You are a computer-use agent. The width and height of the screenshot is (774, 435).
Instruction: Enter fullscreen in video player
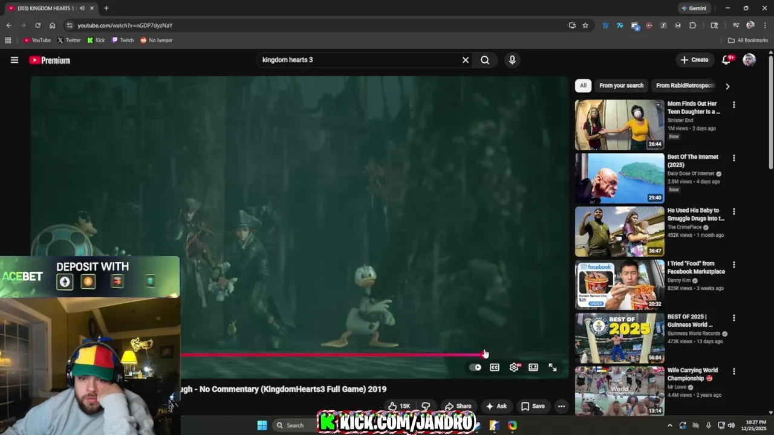[x=553, y=367]
